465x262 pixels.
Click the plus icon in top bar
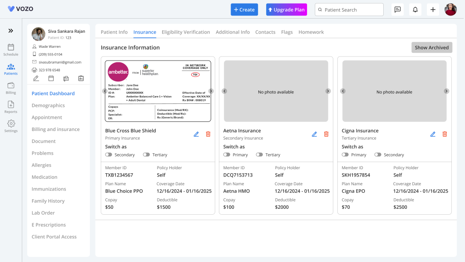click(433, 10)
